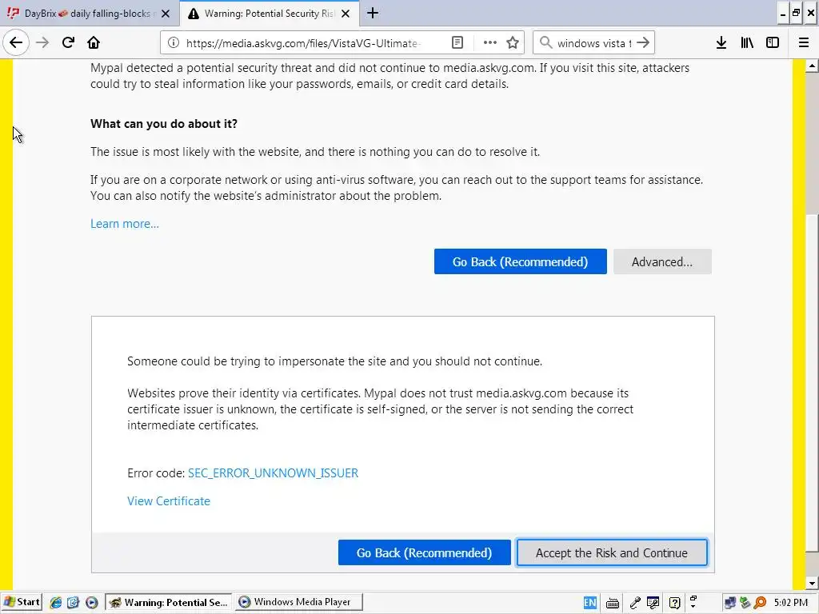Open the page actions three-dot menu
Screen dimensions: 819x614
pos(490,43)
